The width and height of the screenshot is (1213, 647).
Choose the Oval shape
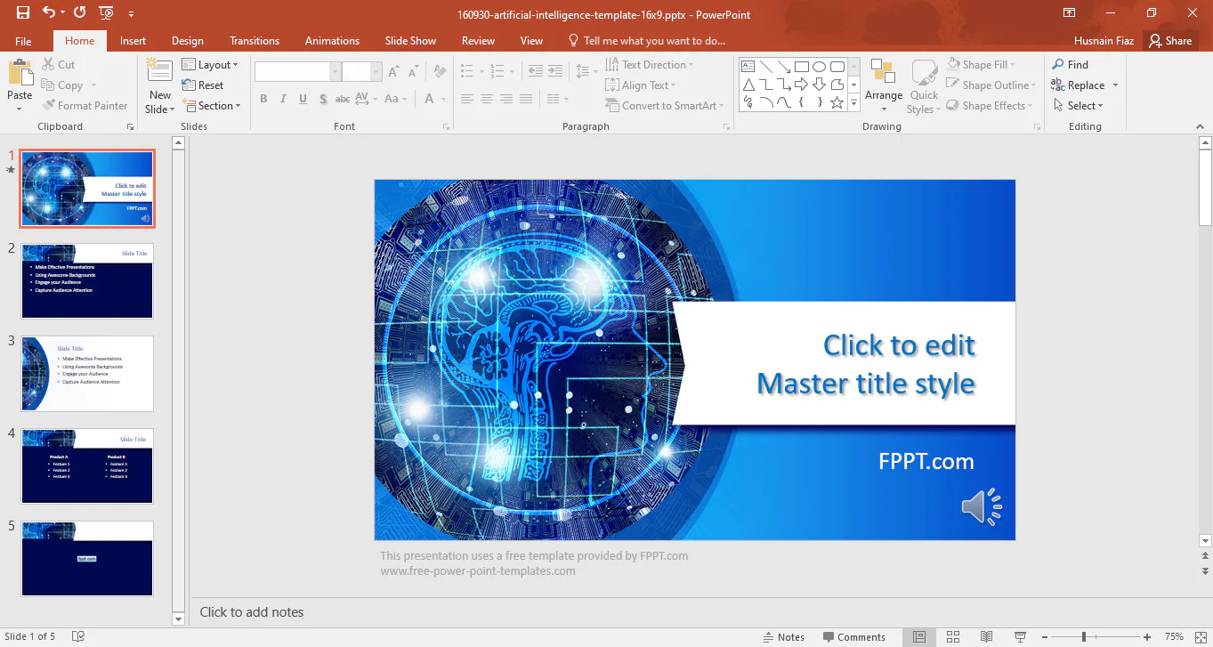(x=819, y=67)
